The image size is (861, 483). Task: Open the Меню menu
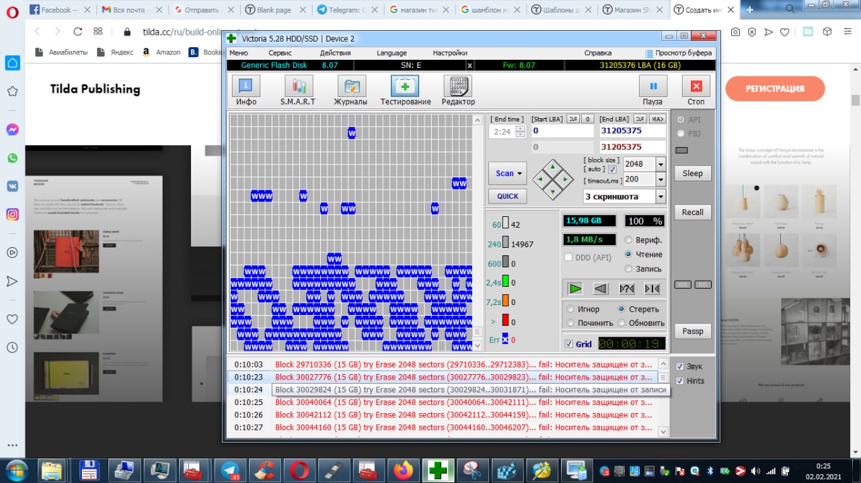pos(238,53)
